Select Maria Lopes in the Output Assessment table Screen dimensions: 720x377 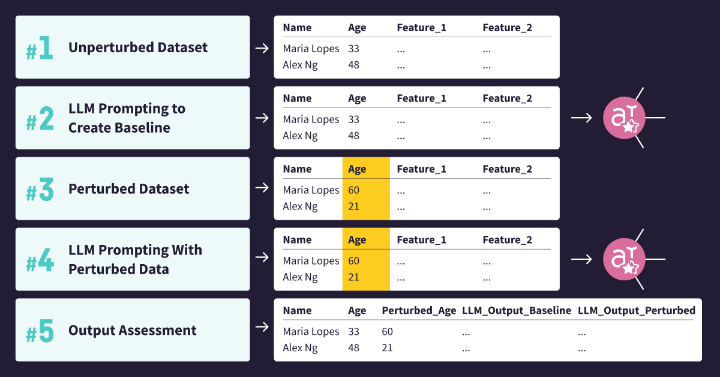pos(311,331)
